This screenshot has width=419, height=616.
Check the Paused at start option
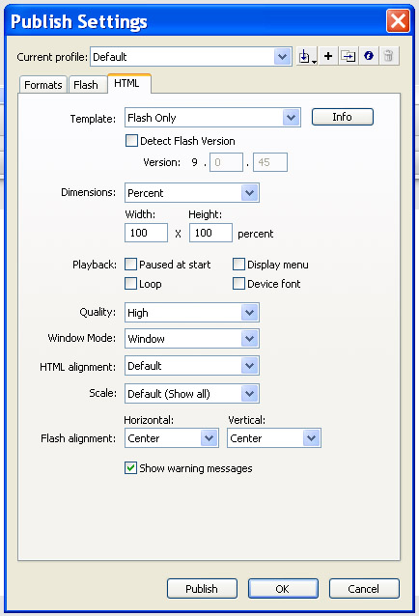coord(130,265)
